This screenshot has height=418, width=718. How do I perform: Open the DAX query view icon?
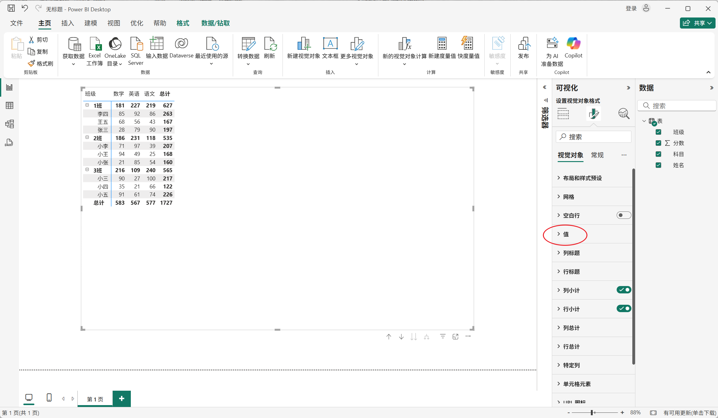[9, 142]
